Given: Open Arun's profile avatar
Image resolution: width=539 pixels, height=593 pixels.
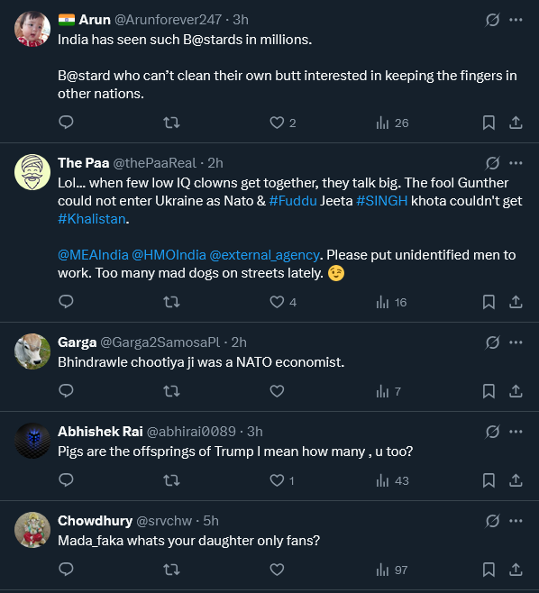Looking at the screenshot, I should click(x=32, y=29).
